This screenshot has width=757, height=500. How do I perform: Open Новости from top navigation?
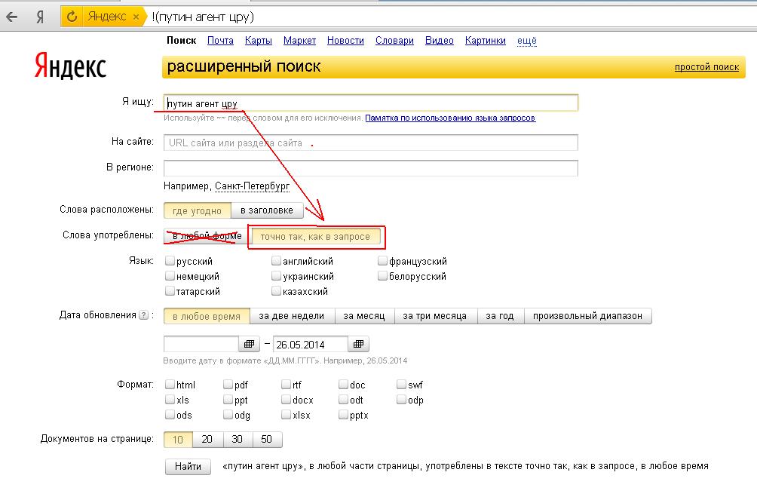pyautogui.click(x=345, y=41)
